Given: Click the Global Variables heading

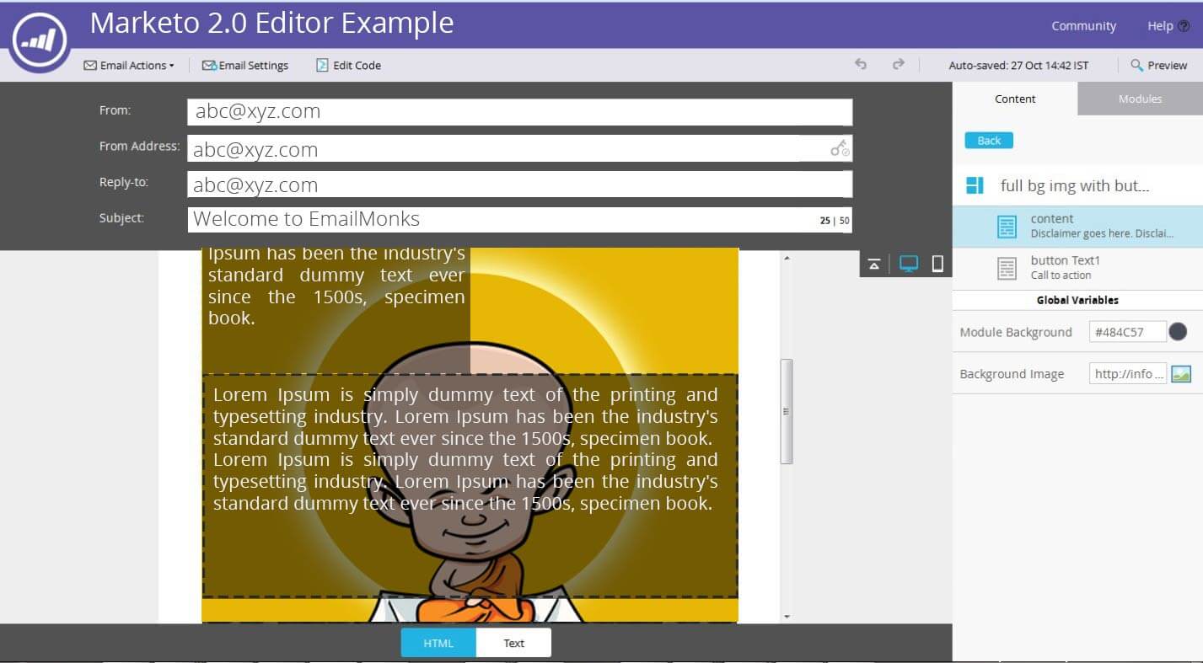Looking at the screenshot, I should pyautogui.click(x=1077, y=300).
